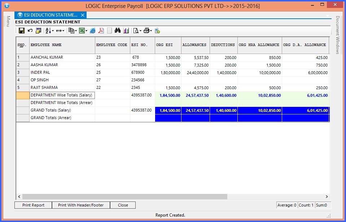Click the ALLOWANCES column header
Screen dimensions: 346x222
[196, 45]
